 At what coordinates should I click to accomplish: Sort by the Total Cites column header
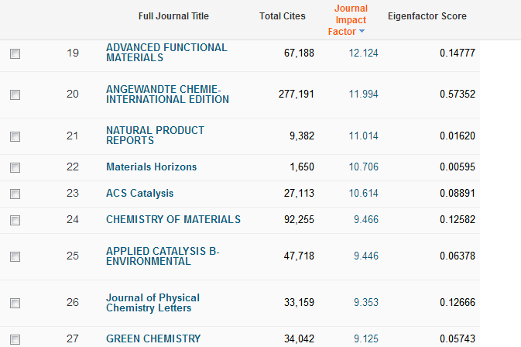[x=282, y=16]
